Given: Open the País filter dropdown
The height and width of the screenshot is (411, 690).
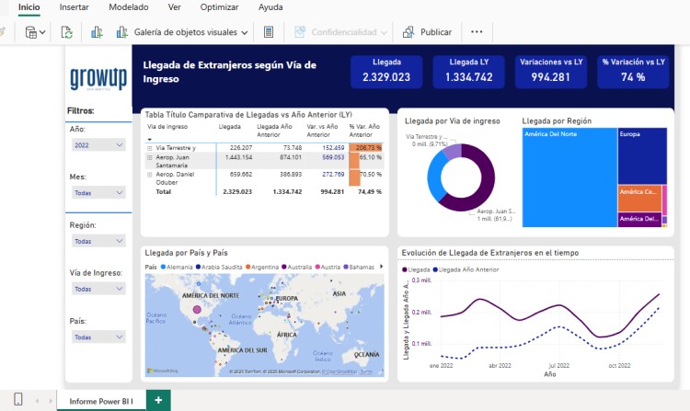Looking at the screenshot, I should (98, 337).
